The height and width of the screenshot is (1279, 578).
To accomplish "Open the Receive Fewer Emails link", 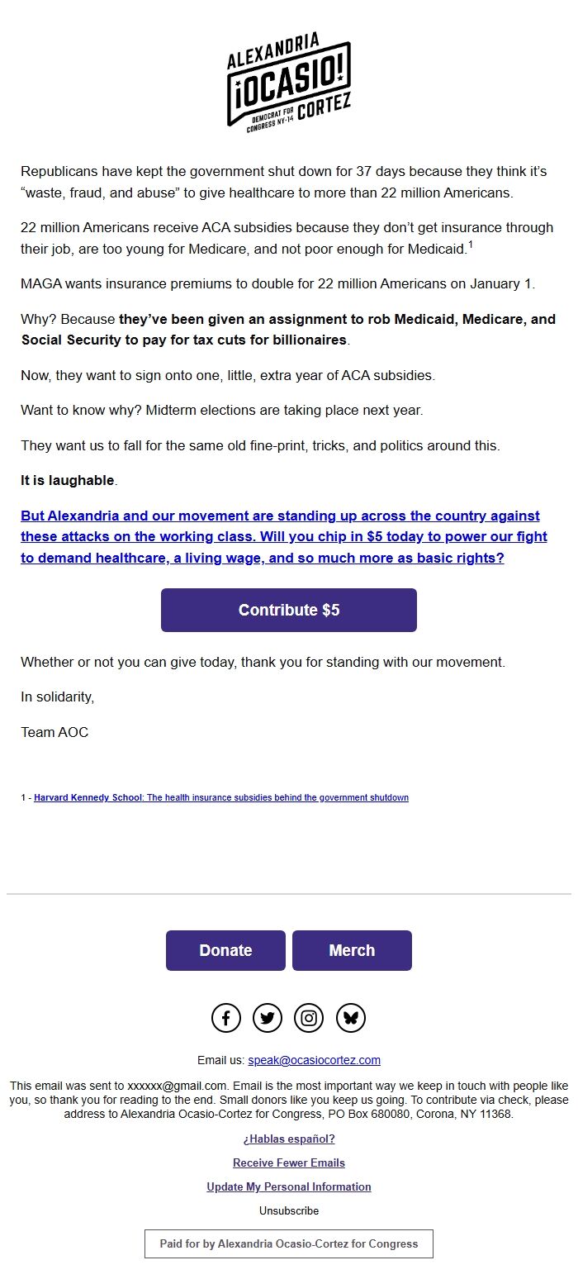I will [288, 1163].
